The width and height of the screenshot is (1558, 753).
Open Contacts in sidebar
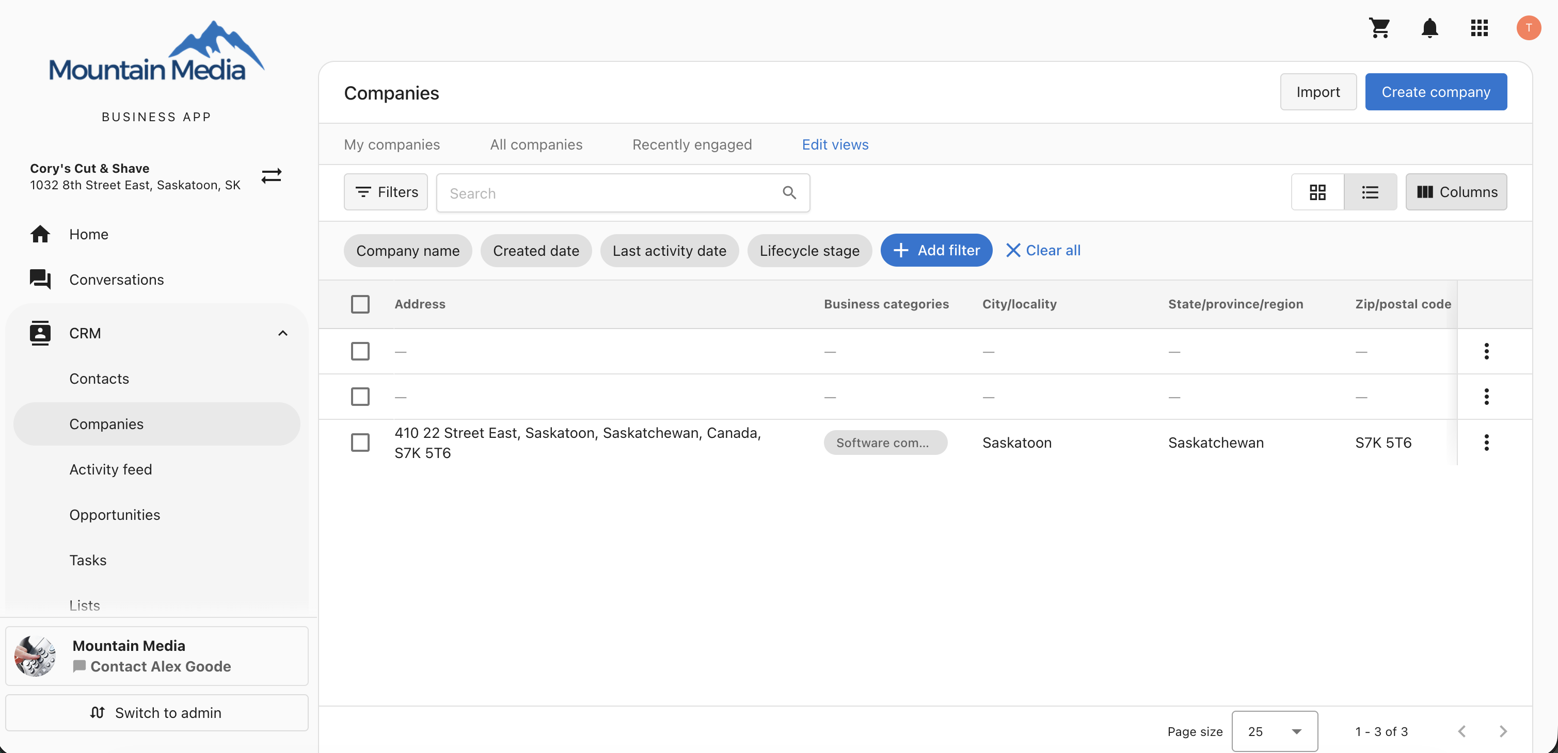(x=156, y=379)
